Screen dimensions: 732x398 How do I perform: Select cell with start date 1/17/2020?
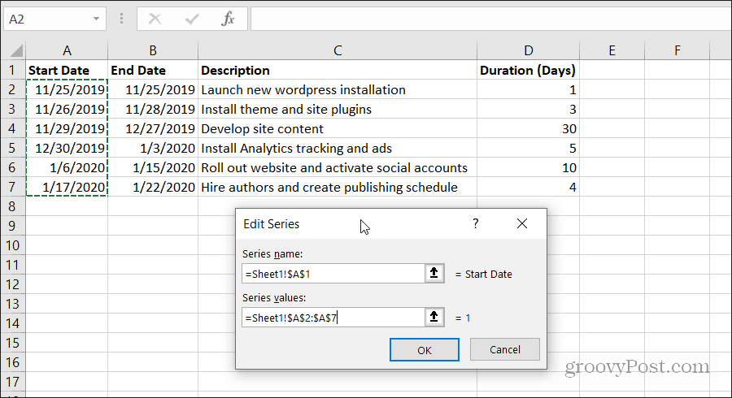(x=67, y=187)
